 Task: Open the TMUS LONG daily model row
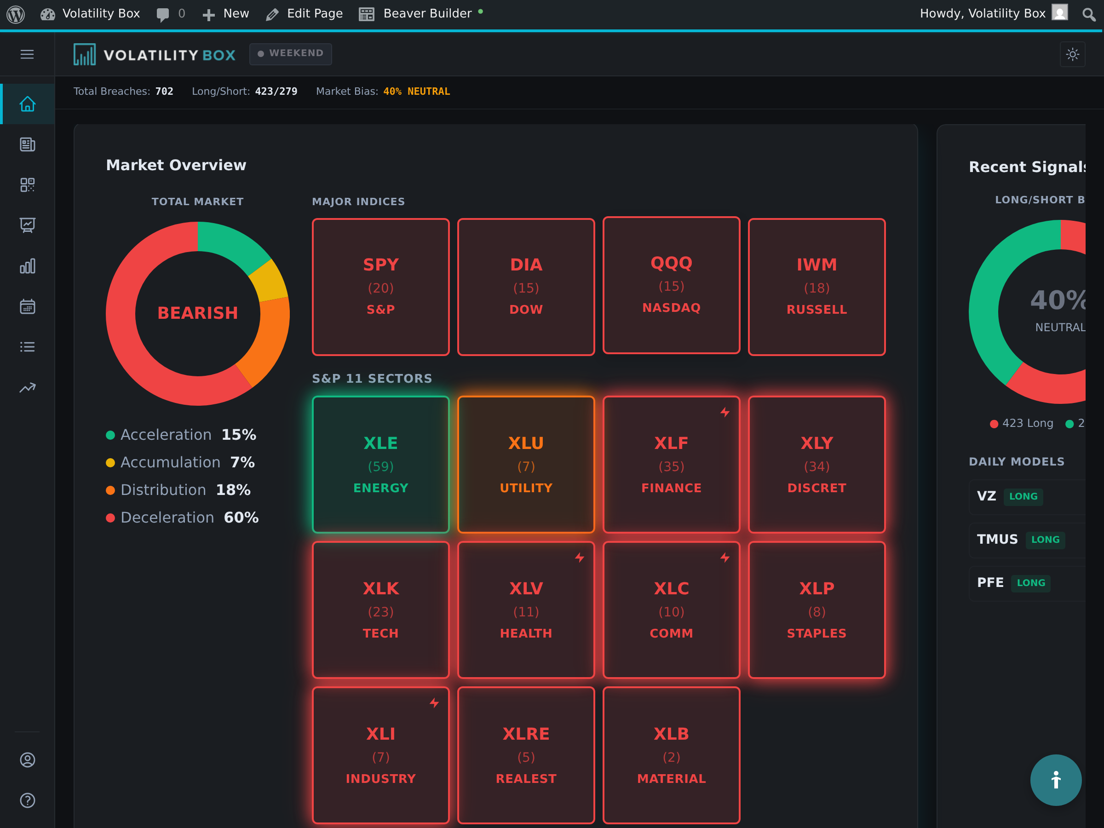(1027, 540)
